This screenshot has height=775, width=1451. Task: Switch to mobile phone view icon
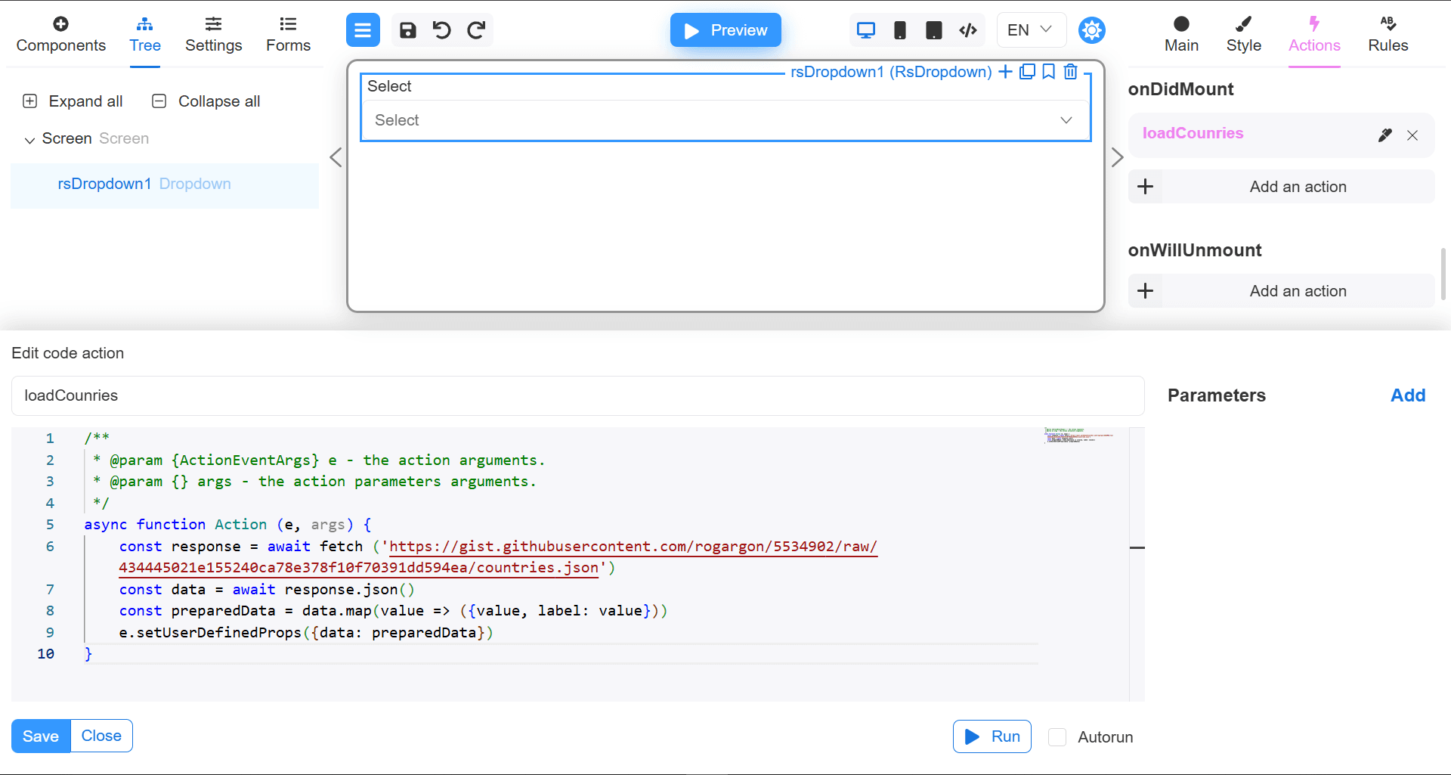coord(899,30)
